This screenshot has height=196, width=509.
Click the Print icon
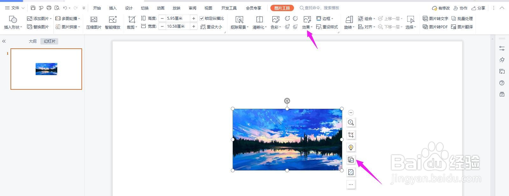(49, 8)
